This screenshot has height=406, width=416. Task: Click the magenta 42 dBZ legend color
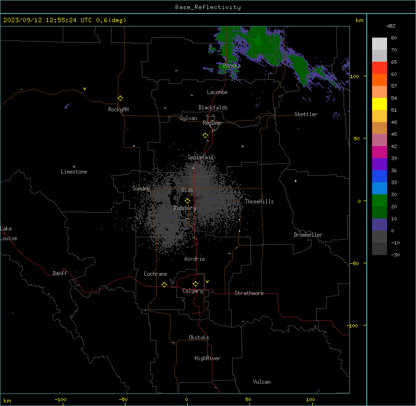pos(379,152)
